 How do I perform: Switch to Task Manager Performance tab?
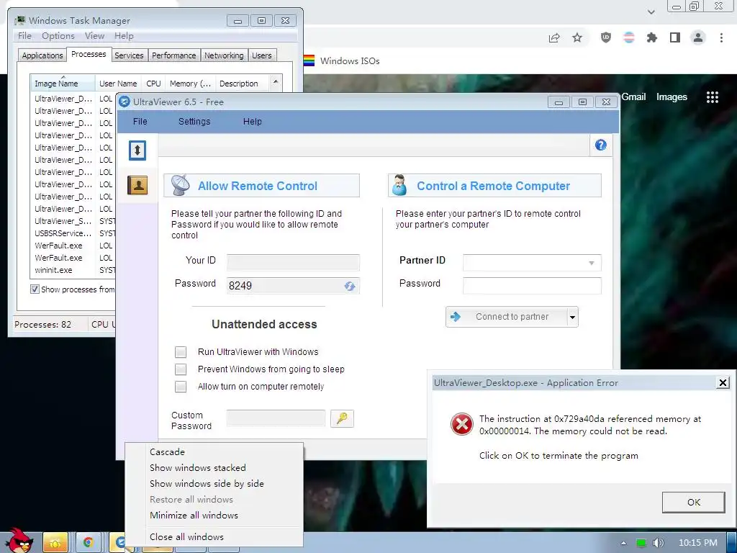(174, 55)
